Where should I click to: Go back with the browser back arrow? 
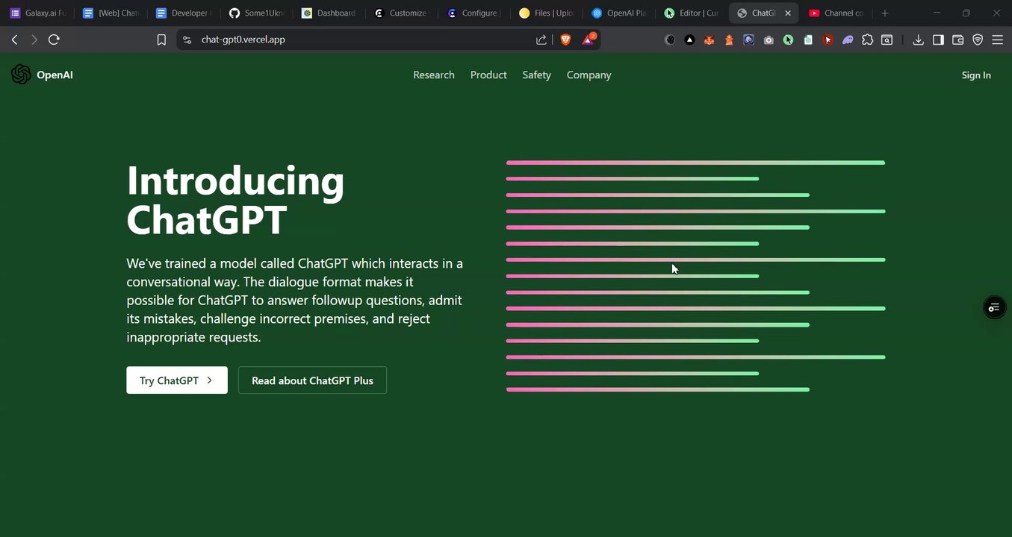(14, 40)
